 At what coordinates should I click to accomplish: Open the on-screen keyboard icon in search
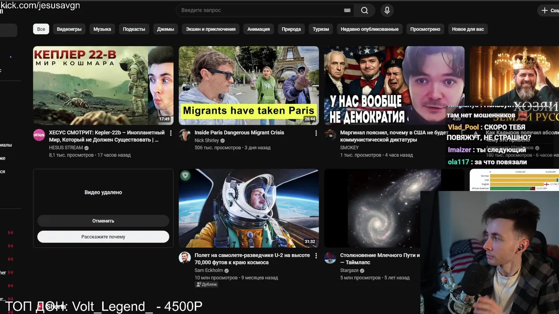tap(347, 10)
